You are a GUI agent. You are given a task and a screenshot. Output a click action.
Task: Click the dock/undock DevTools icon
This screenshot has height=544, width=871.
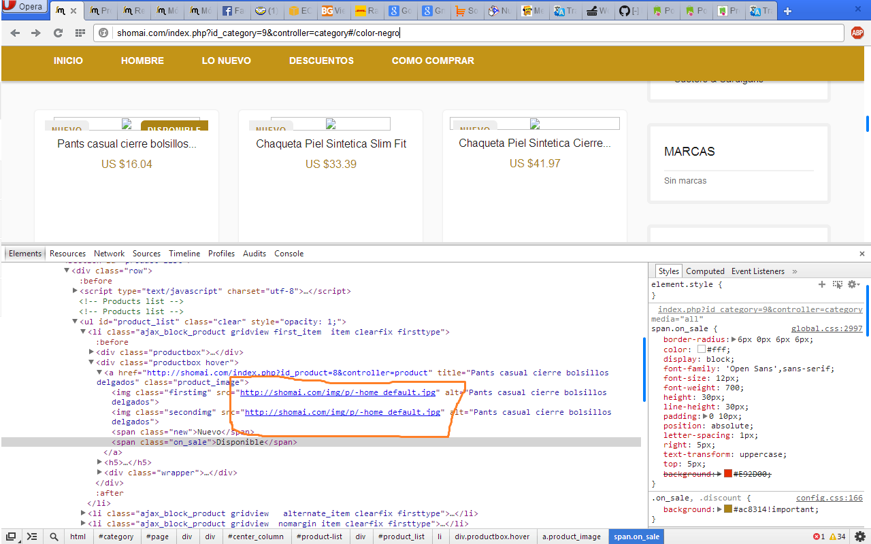tap(11, 537)
